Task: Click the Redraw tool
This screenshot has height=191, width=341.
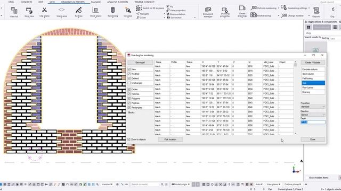Action: [79, 12]
